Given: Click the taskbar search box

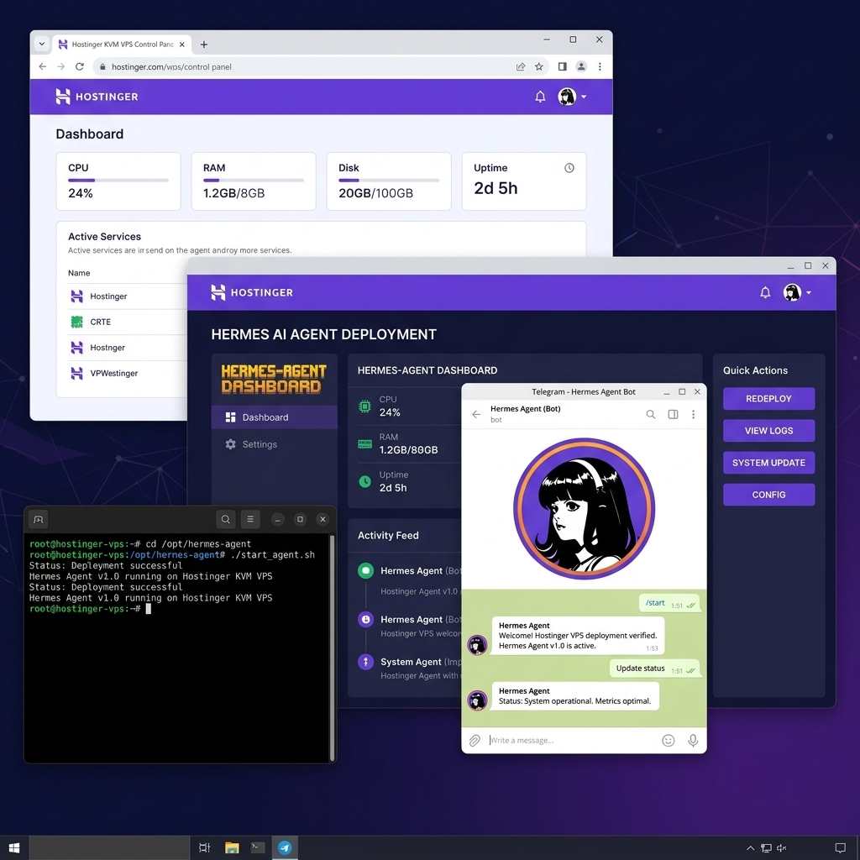Looking at the screenshot, I should [x=109, y=848].
